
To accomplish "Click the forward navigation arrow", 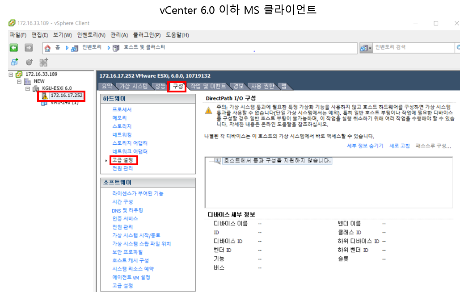I will click(x=29, y=48).
